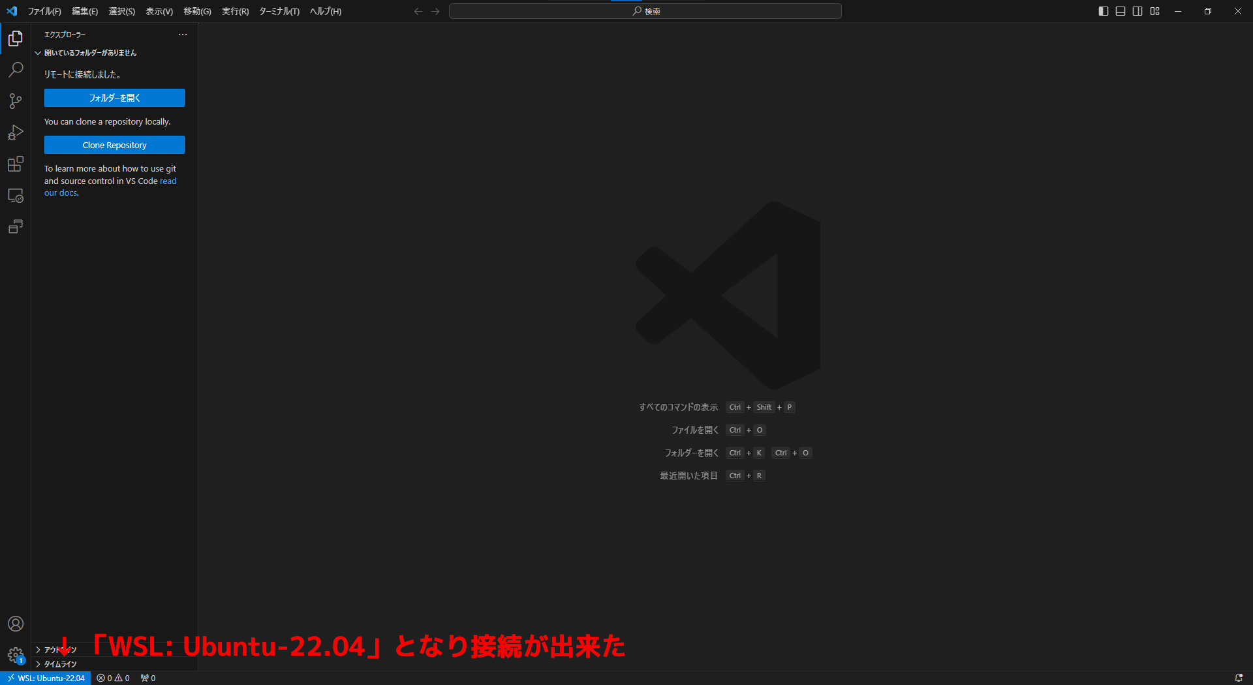Click the search box in the title bar
The image size is (1253, 685).
point(645,11)
